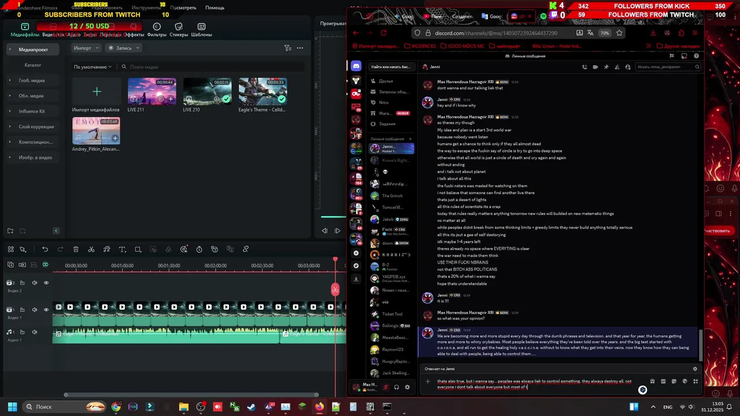Open Discord user settings gear
Screen dimensions: 740x416
pyautogui.click(x=407, y=387)
